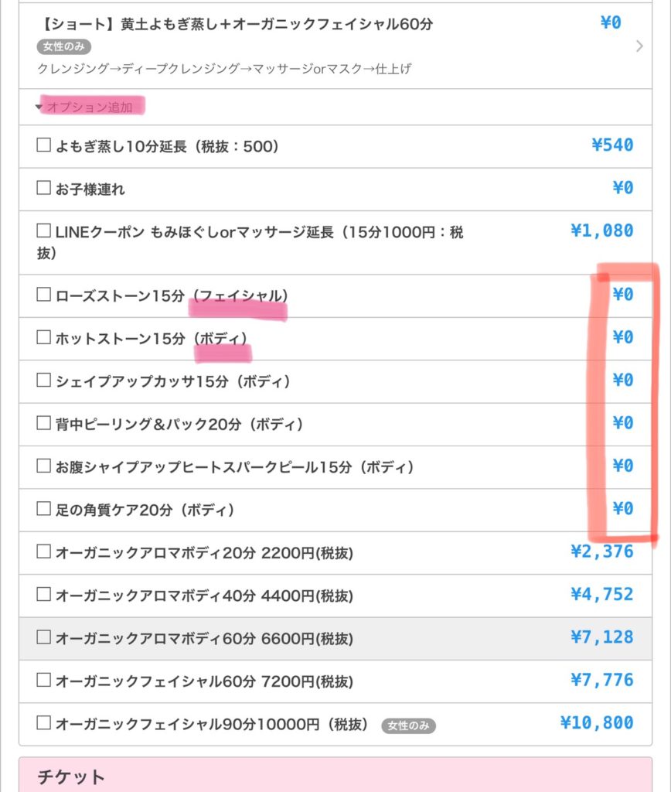Tick オーガニックフェイシャル90分10000円 checkbox
Image resolution: width=671 pixels, height=792 pixels.
coord(44,723)
